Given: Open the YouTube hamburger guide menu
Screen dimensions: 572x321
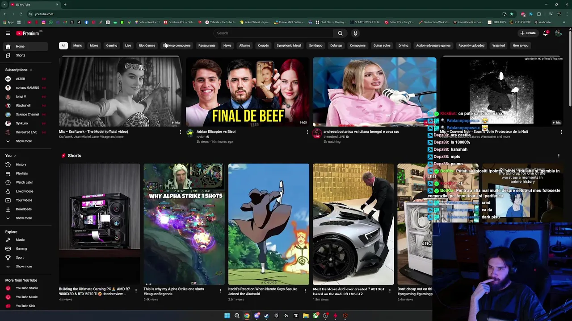Looking at the screenshot, I should [8, 33].
